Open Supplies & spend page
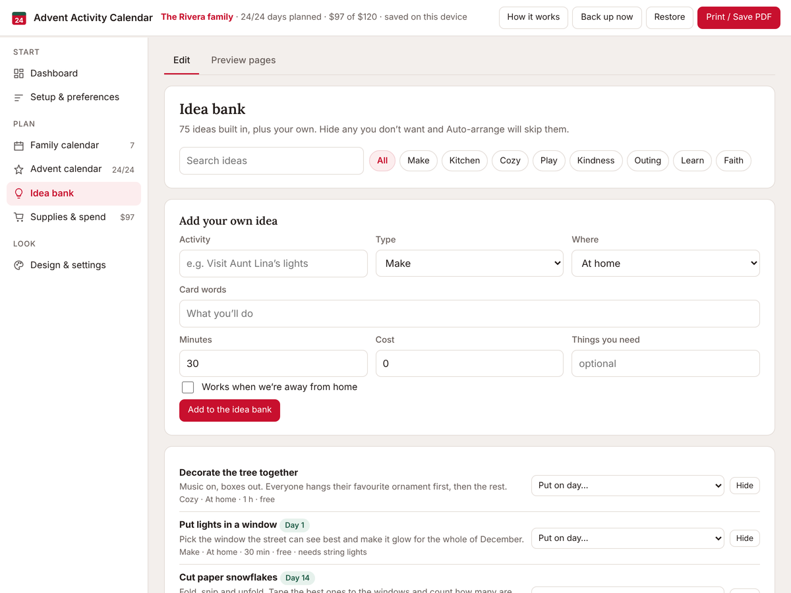This screenshot has width=791, height=593. (74, 217)
